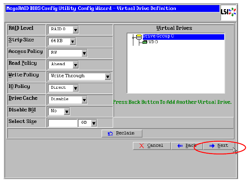Click the blue right arrow icon on Next
Viewport: 250px width, 183px height.
(212, 146)
